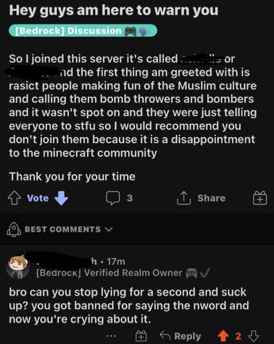Upvote the comment's orange arrow

point(223,336)
